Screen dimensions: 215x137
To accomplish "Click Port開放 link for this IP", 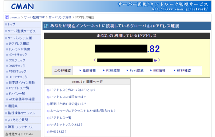I will (137, 71).
